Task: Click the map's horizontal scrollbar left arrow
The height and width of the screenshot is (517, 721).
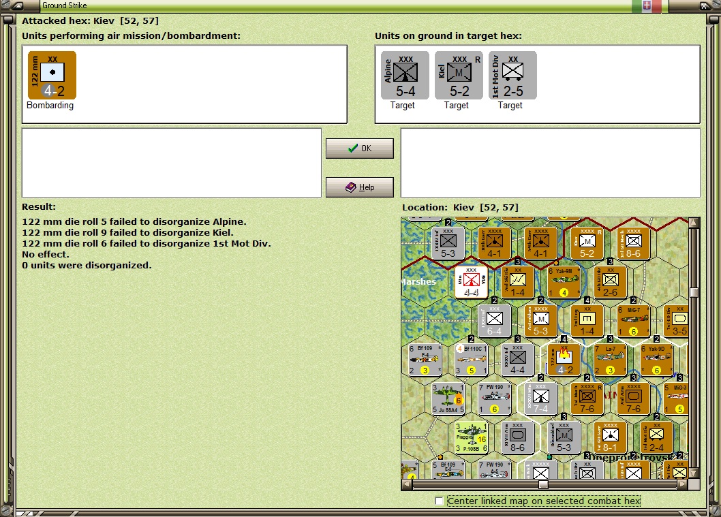Action: pyautogui.click(x=407, y=484)
